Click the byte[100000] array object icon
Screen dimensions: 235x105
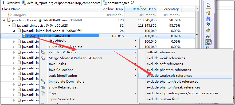[x=24, y=36]
